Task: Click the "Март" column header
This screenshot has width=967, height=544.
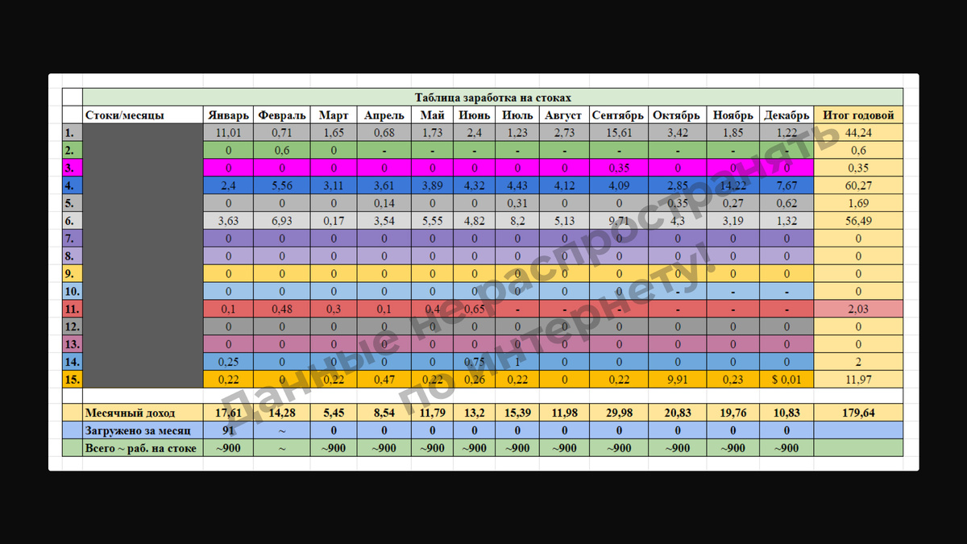Action: click(x=334, y=115)
